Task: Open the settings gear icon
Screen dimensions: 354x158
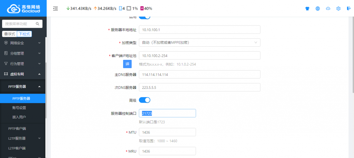Action: click(x=338, y=9)
